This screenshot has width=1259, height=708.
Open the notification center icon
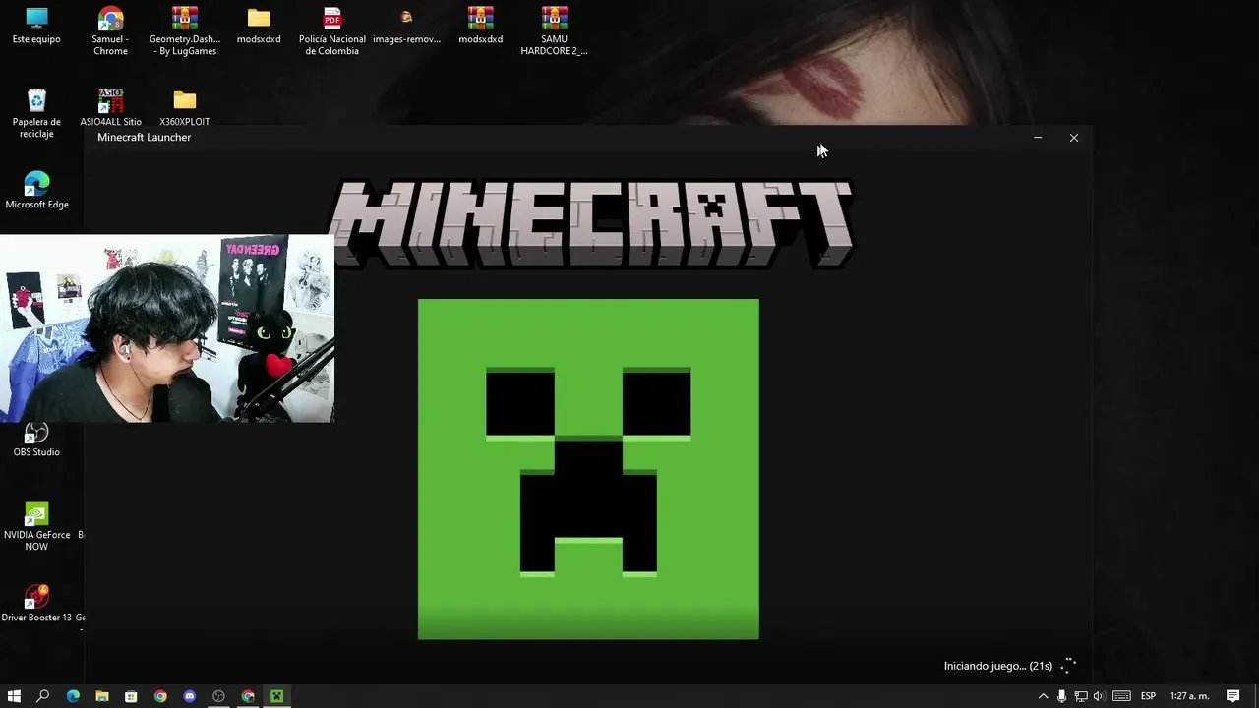1232,696
